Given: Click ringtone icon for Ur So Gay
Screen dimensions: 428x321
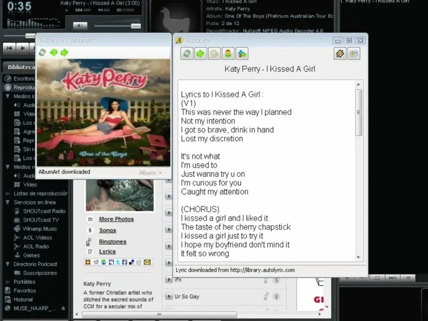Looking at the screenshot, I should click(x=266, y=296).
